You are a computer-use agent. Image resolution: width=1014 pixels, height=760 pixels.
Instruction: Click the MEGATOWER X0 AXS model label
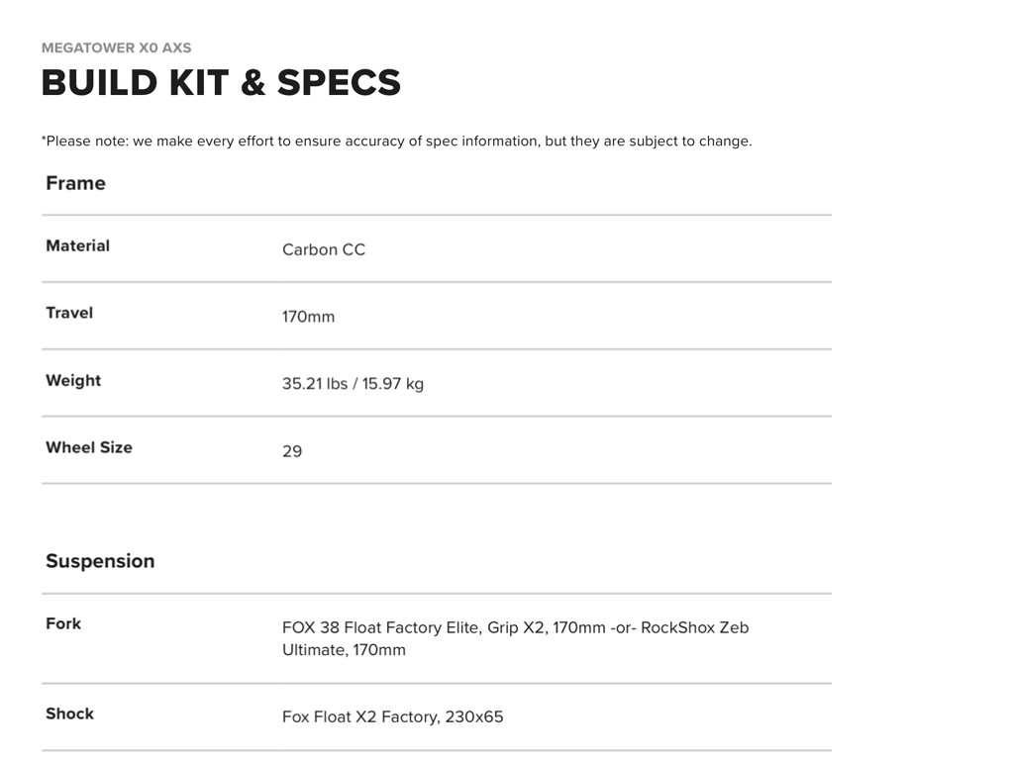click(x=116, y=47)
